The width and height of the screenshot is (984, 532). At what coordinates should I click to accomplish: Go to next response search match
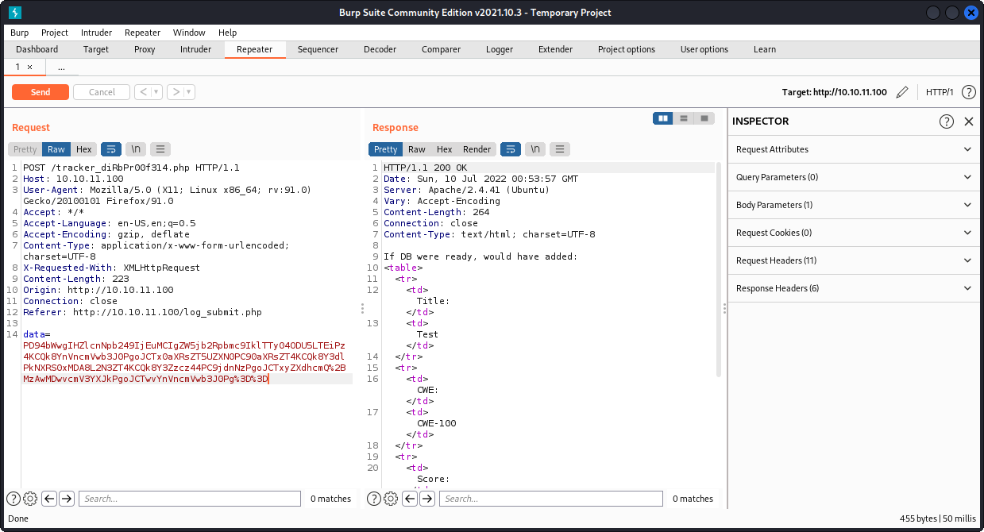tap(427, 499)
